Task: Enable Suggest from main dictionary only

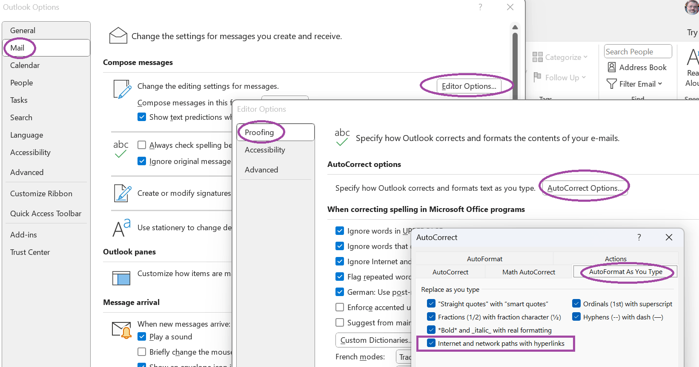Action: tap(340, 322)
